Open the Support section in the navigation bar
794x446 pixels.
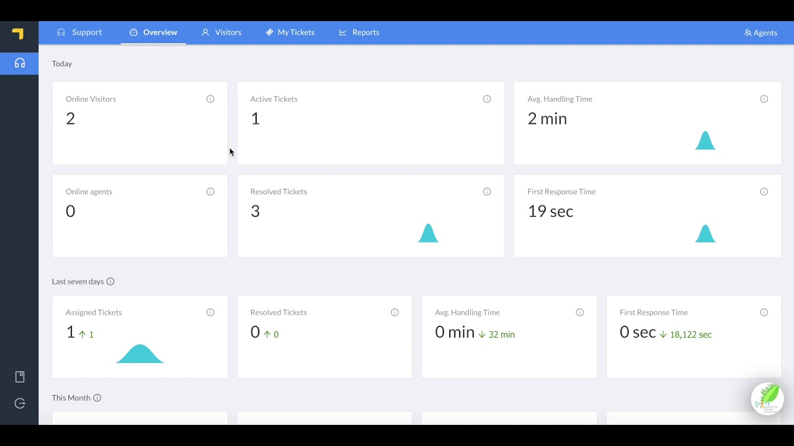pos(79,32)
